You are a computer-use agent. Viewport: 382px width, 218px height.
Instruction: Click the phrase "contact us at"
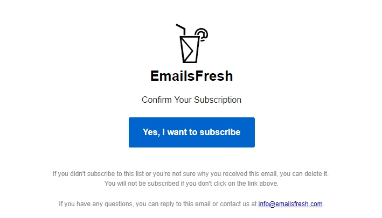[x=238, y=204]
